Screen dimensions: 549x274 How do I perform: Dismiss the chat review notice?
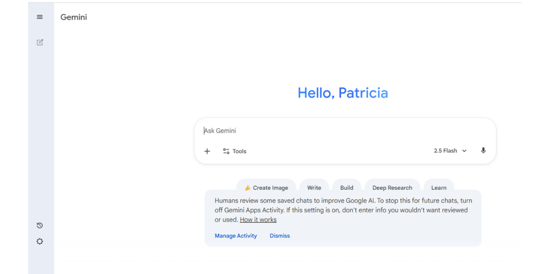280,236
